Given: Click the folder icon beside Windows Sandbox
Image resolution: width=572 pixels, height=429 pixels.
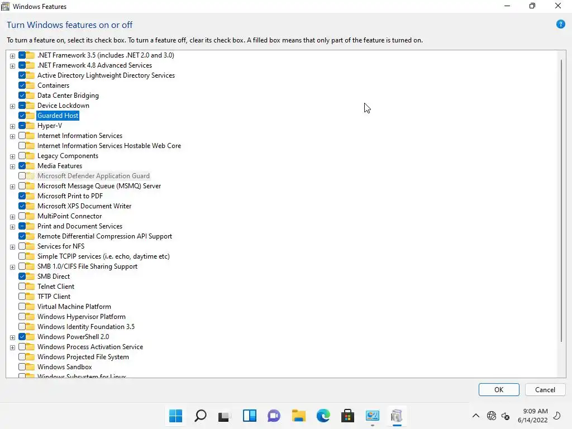Looking at the screenshot, I should [30, 366].
